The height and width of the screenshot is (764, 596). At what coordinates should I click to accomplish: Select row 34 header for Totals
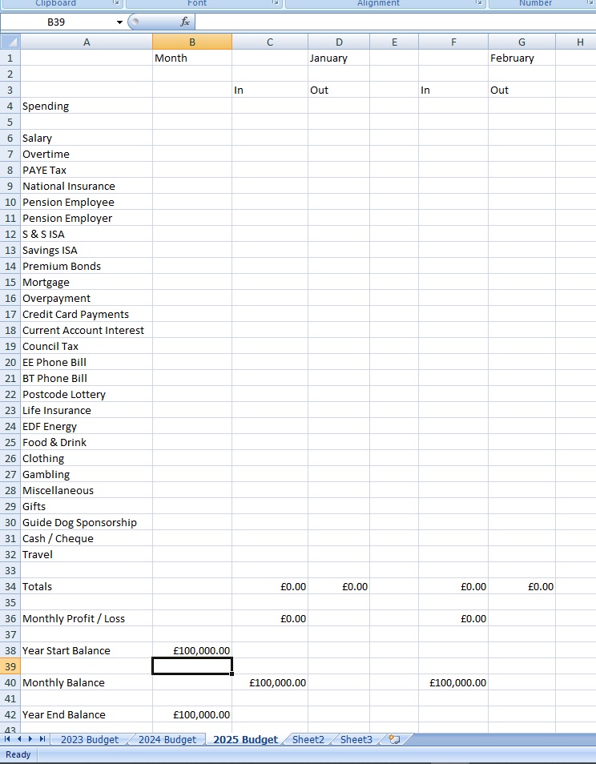click(x=10, y=586)
